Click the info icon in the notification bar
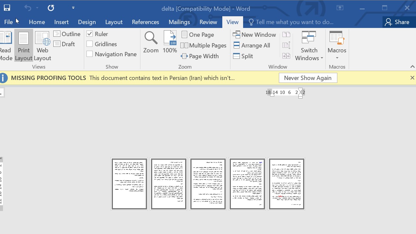 coord(3,78)
